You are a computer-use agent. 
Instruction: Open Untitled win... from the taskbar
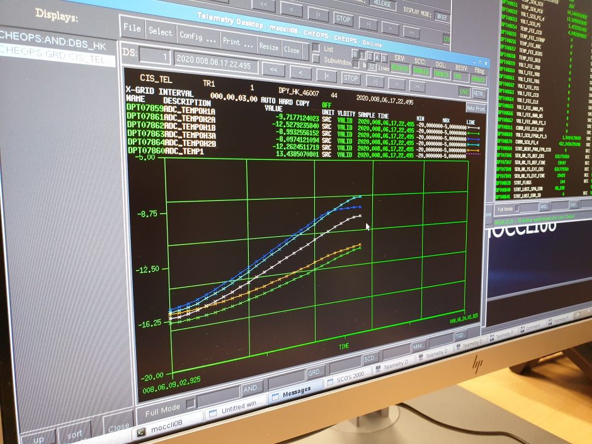(x=235, y=408)
